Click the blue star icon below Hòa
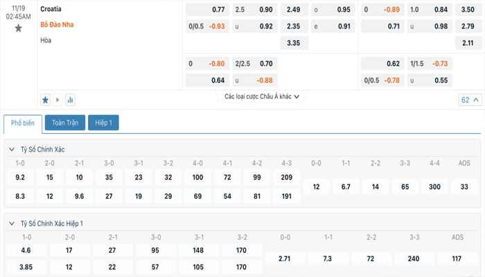 tap(46, 100)
